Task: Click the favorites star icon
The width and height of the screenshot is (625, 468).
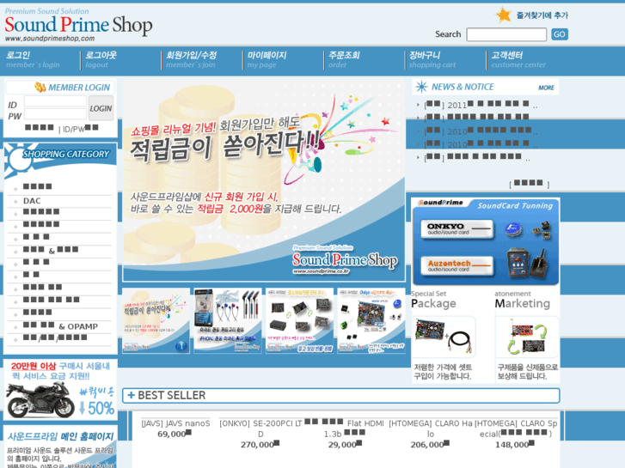Action: click(504, 15)
